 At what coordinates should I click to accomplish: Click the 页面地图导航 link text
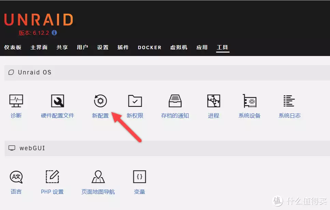click(98, 192)
